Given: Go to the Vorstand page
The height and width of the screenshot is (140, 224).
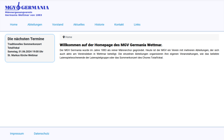Looking at the screenshot, I should point(58,25).
